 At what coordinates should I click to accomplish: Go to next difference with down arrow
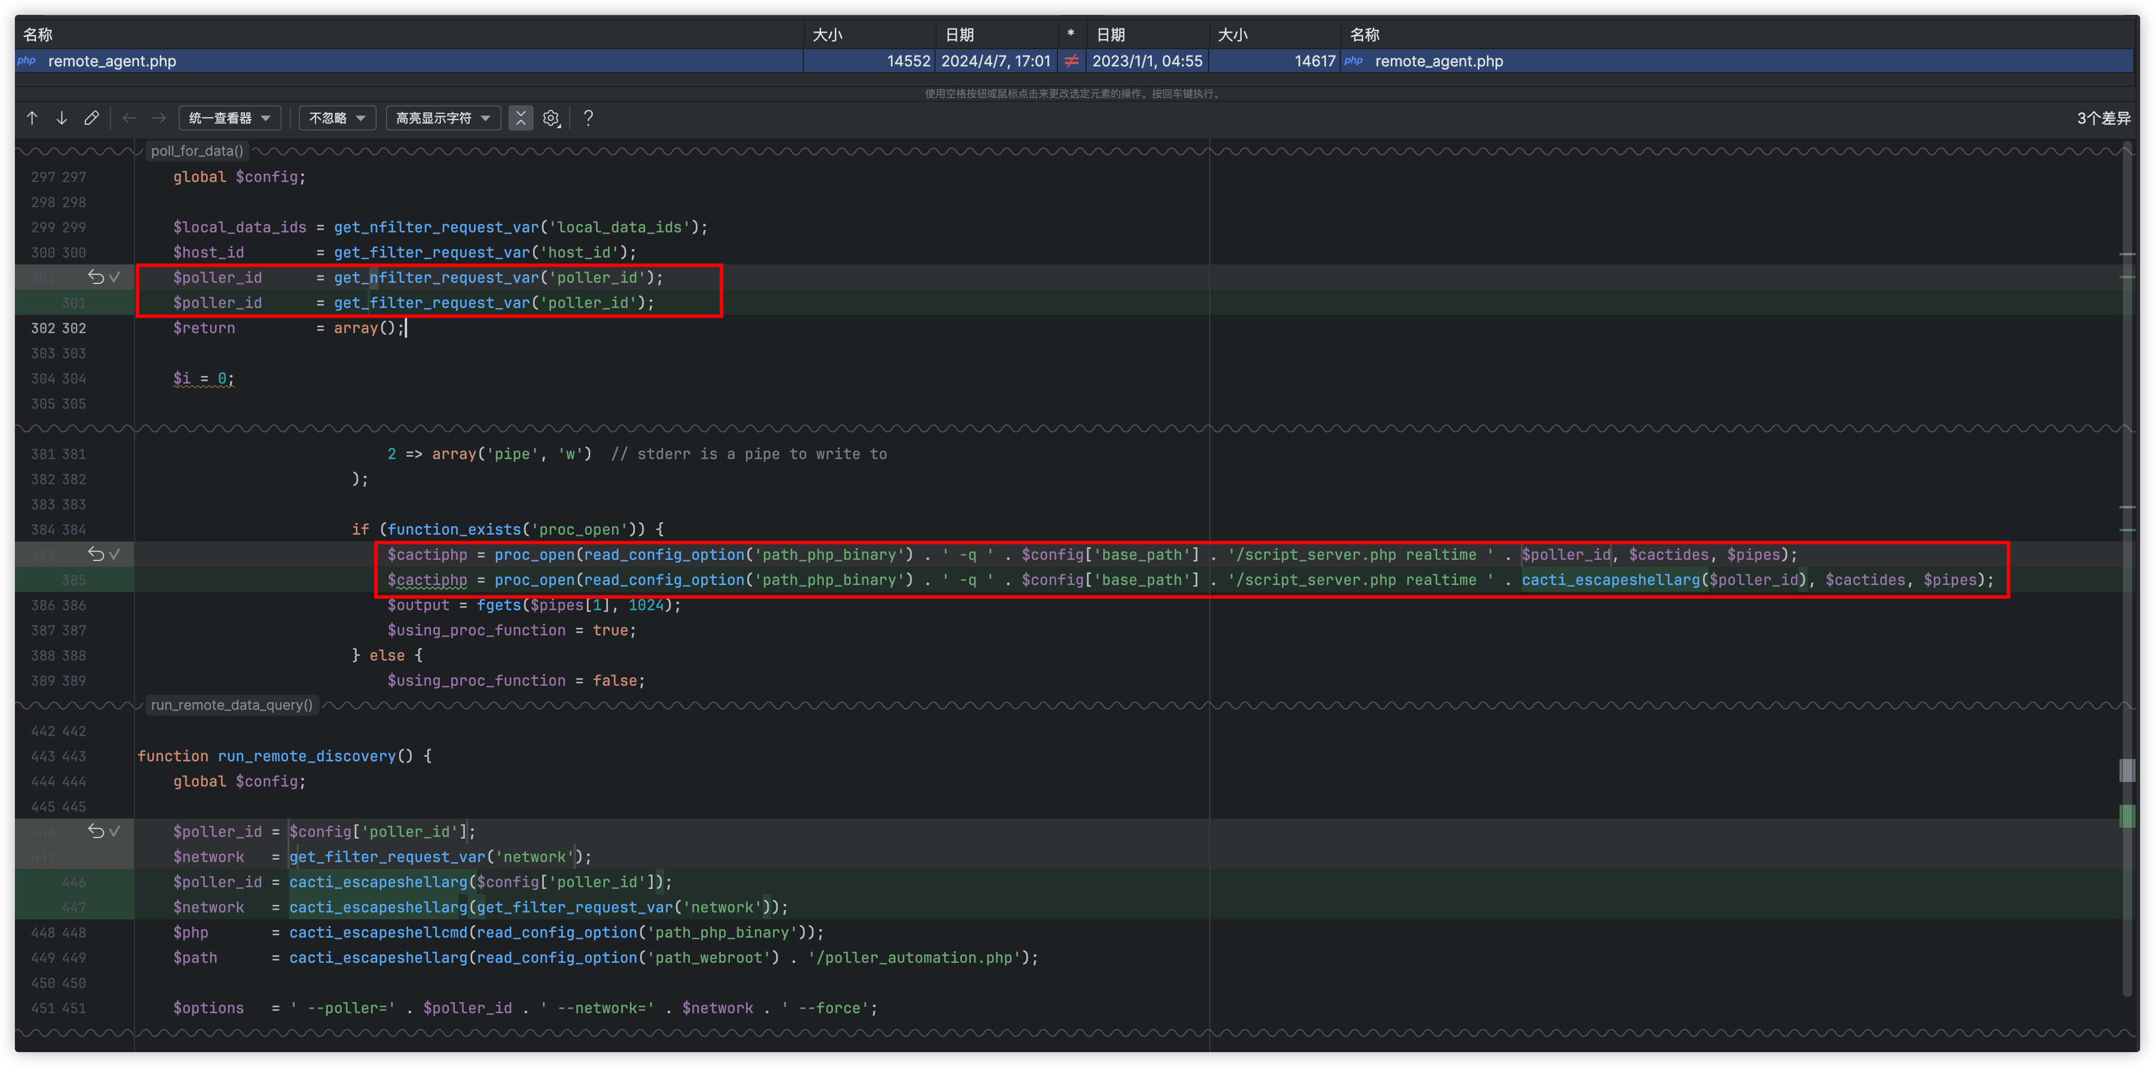pyautogui.click(x=62, y=118)
